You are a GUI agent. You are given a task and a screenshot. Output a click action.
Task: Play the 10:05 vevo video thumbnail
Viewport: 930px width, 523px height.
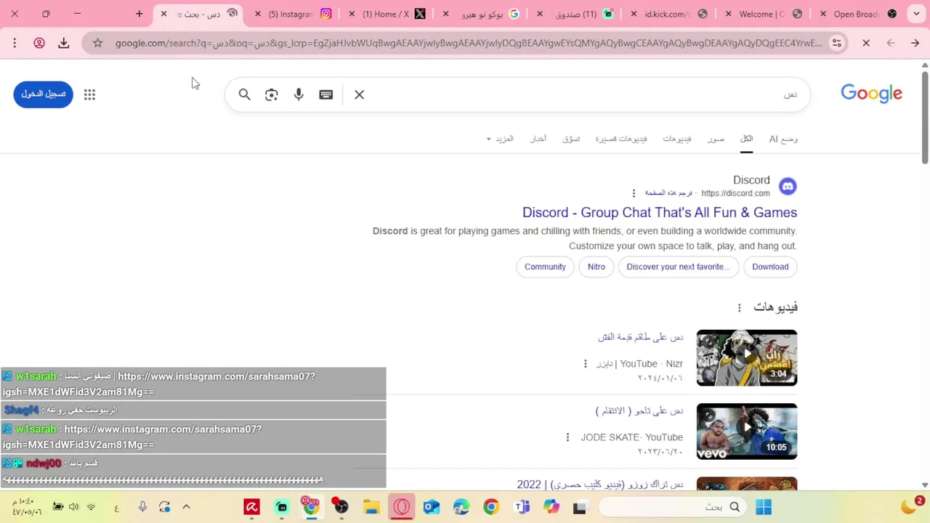[746, 431]
